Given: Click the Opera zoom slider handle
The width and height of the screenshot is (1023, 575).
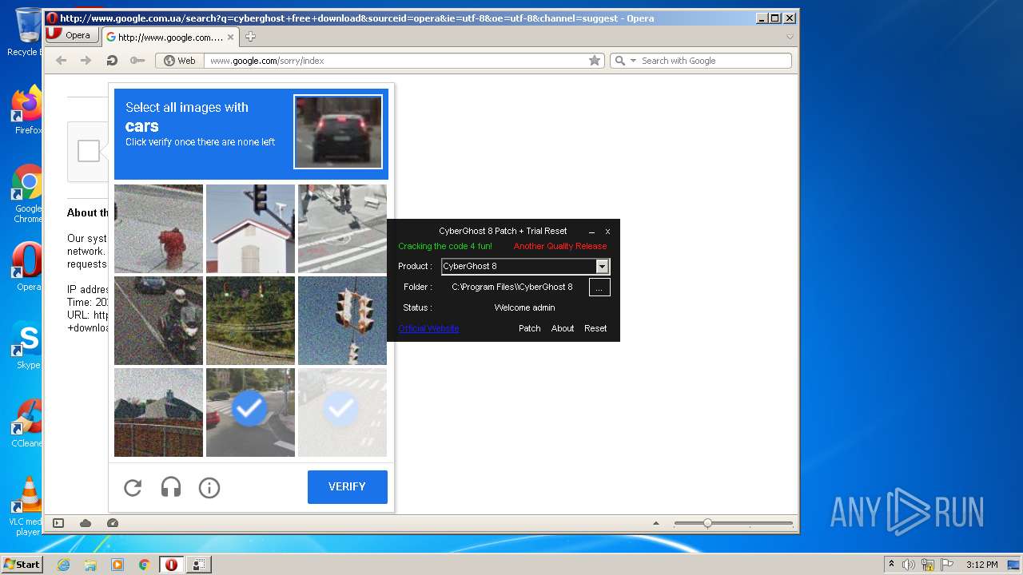Looking at the screenshot, I should (707, 523).
